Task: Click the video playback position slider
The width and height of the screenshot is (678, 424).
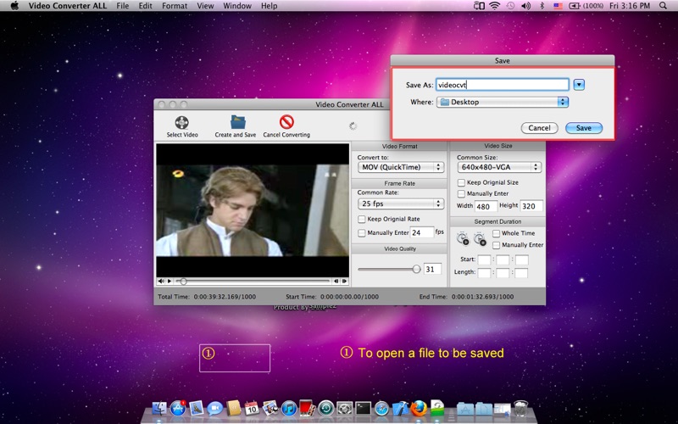Action: [x=183, y=282]
